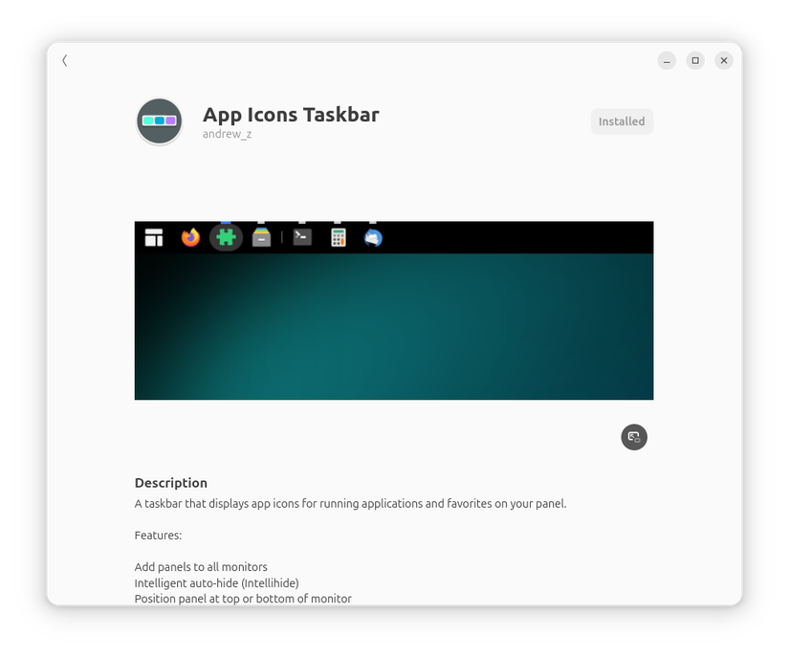Click the Terminal icon in the screenshot
The width and height of the screenshot is (789, 657).
302,237
